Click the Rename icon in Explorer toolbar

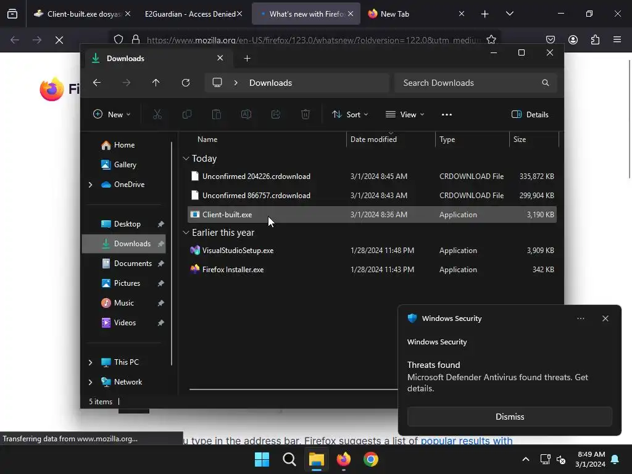click(x=246, y=114)
